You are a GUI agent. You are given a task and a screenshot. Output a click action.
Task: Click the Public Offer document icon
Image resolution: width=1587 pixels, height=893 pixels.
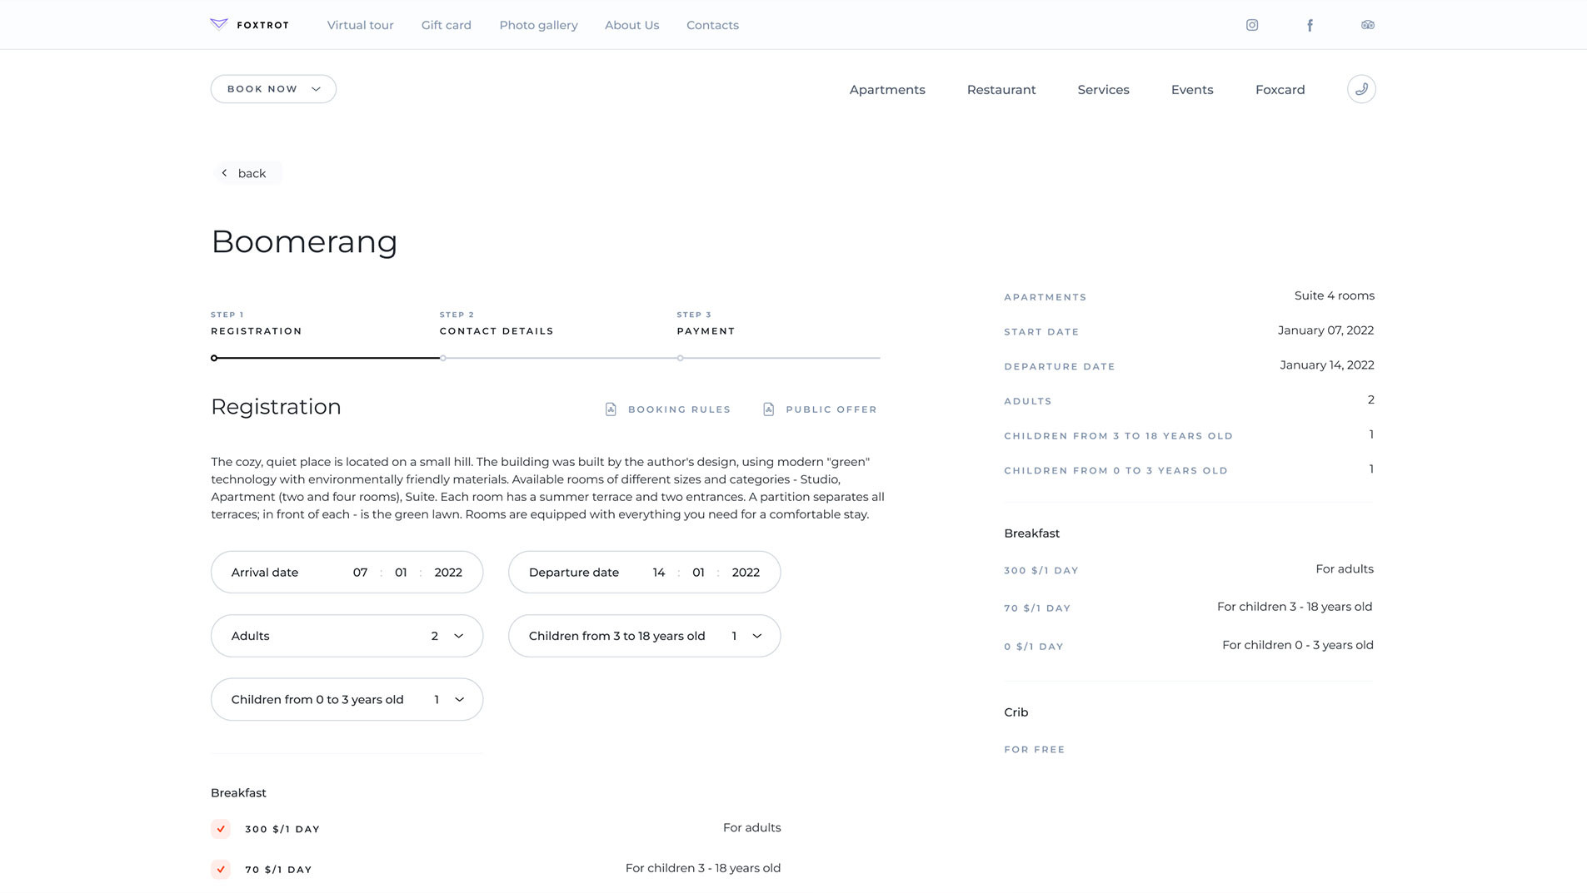[x=768, y=409]
